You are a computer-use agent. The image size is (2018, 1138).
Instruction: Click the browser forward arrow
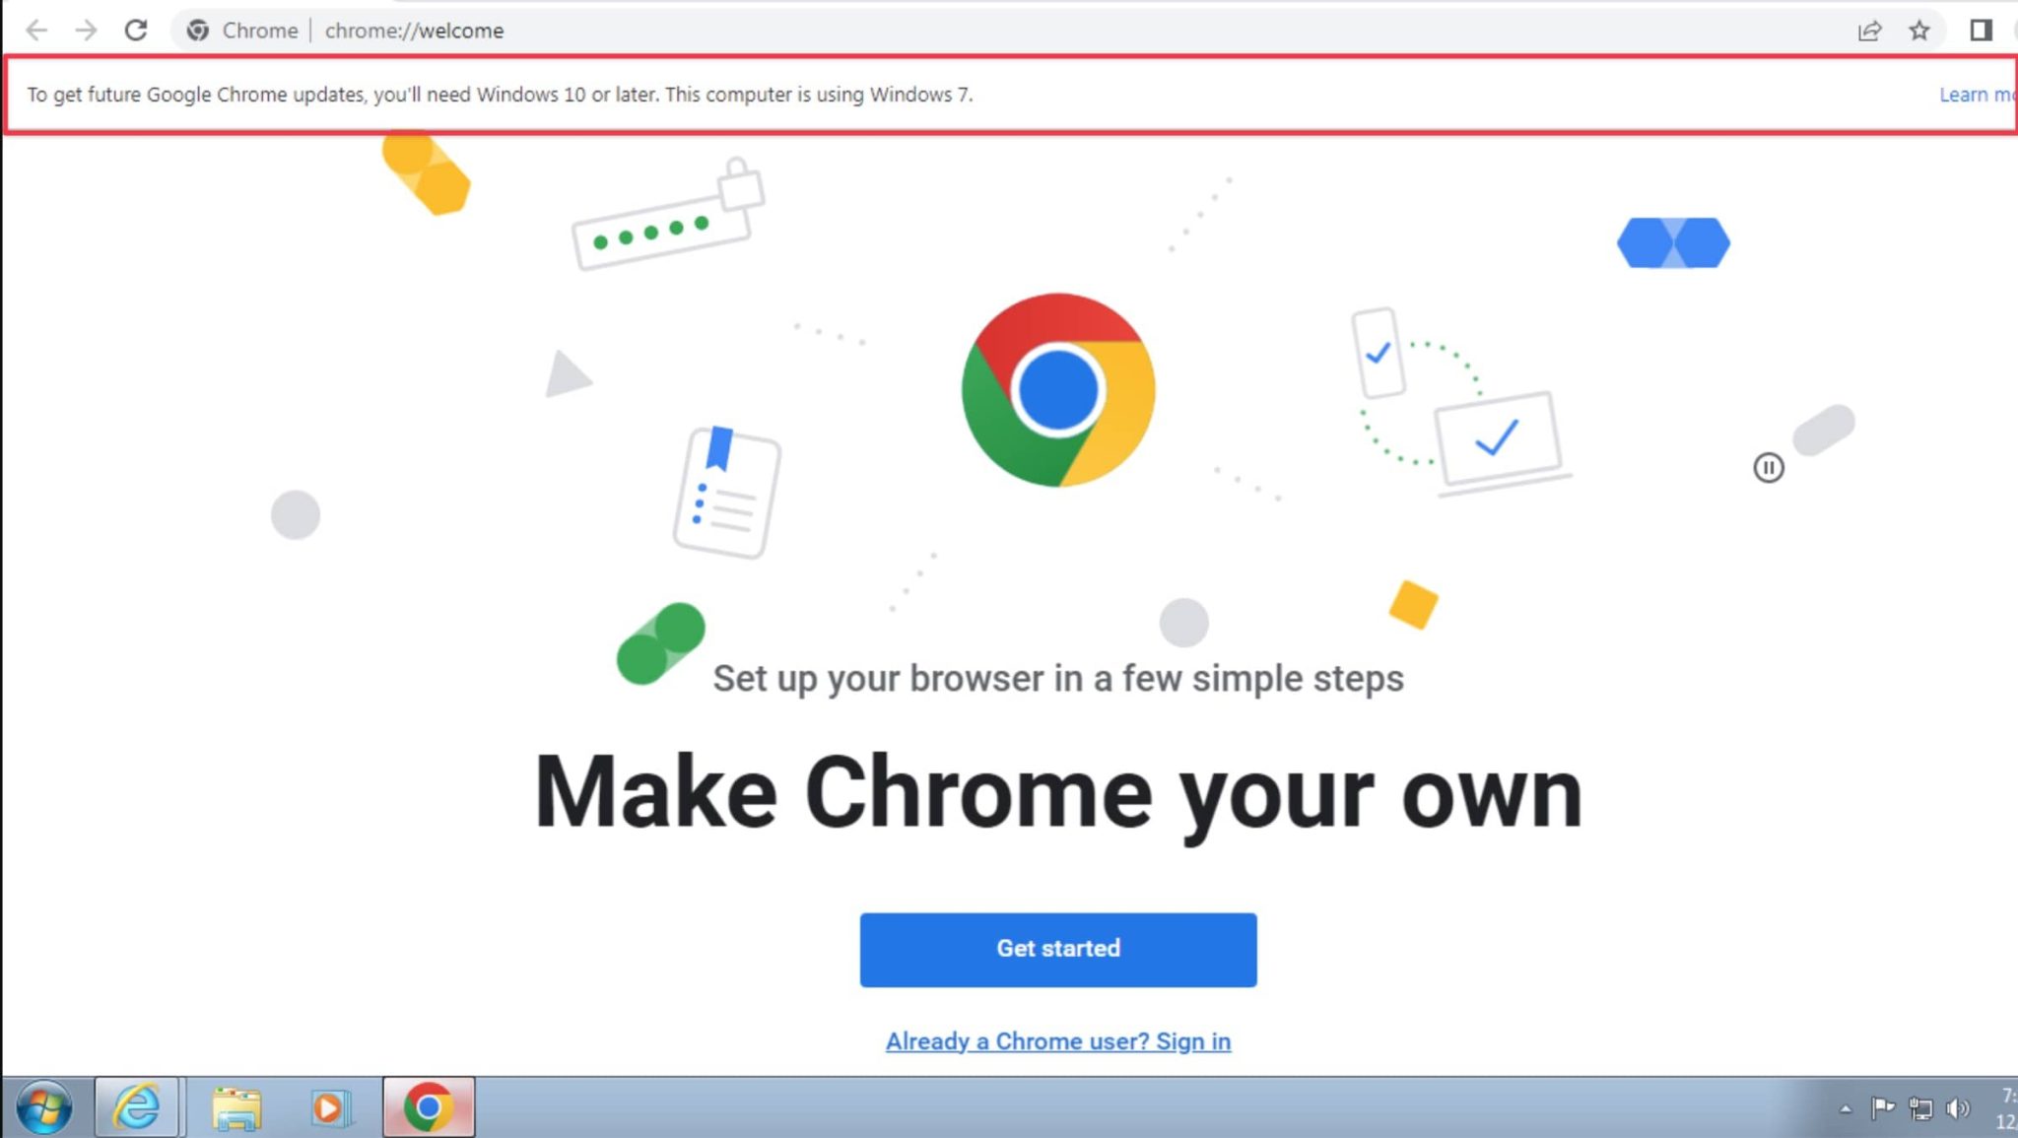(x=87, y=31)
